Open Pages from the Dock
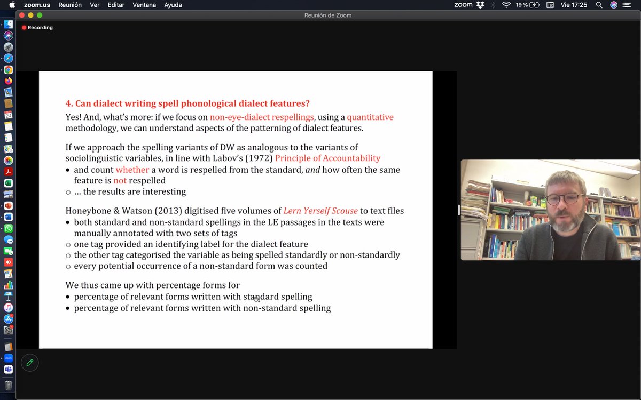The width and height of the screenshot is (641, 400). coord(8,274)
